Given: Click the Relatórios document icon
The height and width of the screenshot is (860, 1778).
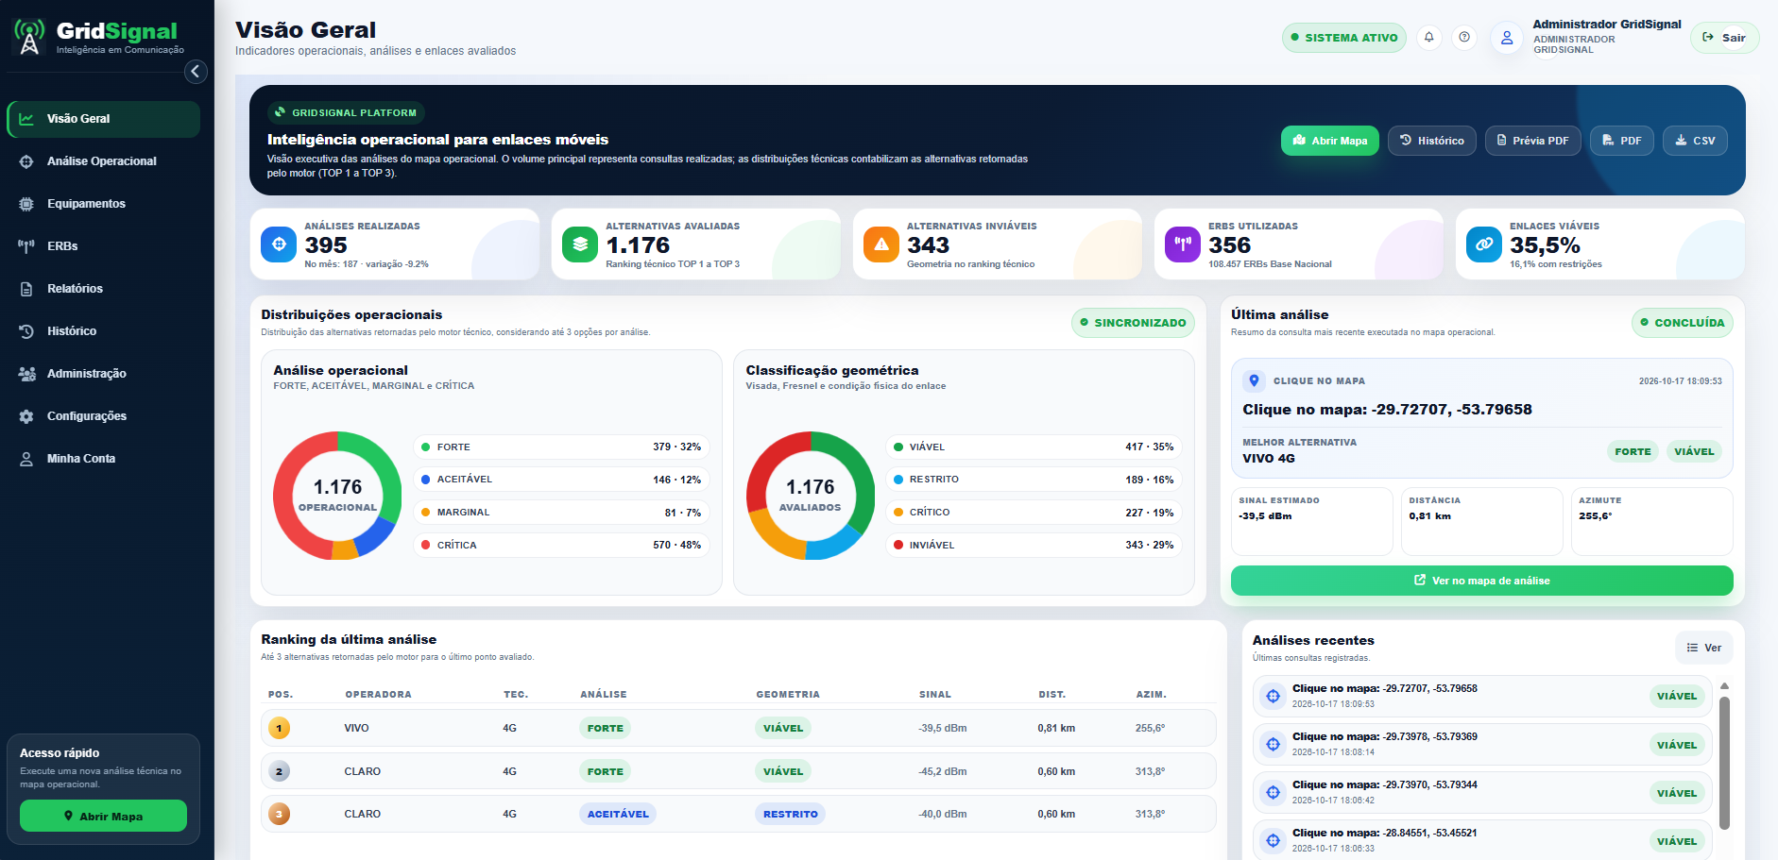Looking at the screenshot, I should pos(26,289).
